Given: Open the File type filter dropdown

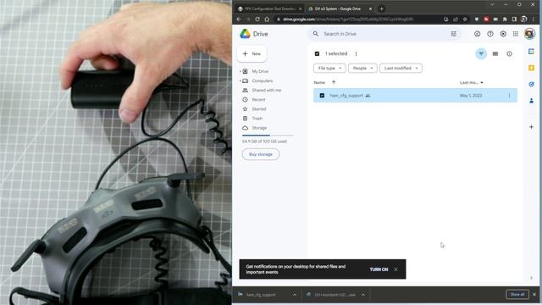Looking at the screenshot, I should pos(329,68).
